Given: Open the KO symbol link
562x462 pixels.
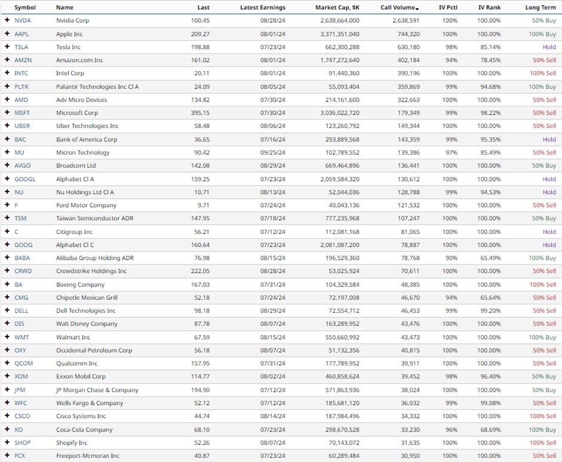Looking at the screenshot, I should click(x=19, y=430).
